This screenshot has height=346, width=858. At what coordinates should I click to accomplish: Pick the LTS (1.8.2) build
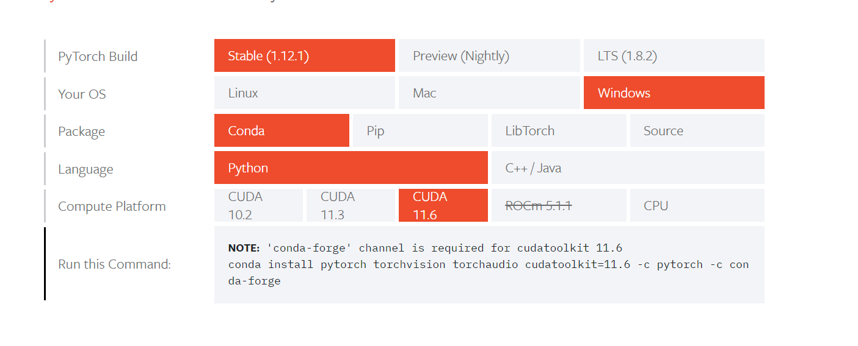coord(674,55)
